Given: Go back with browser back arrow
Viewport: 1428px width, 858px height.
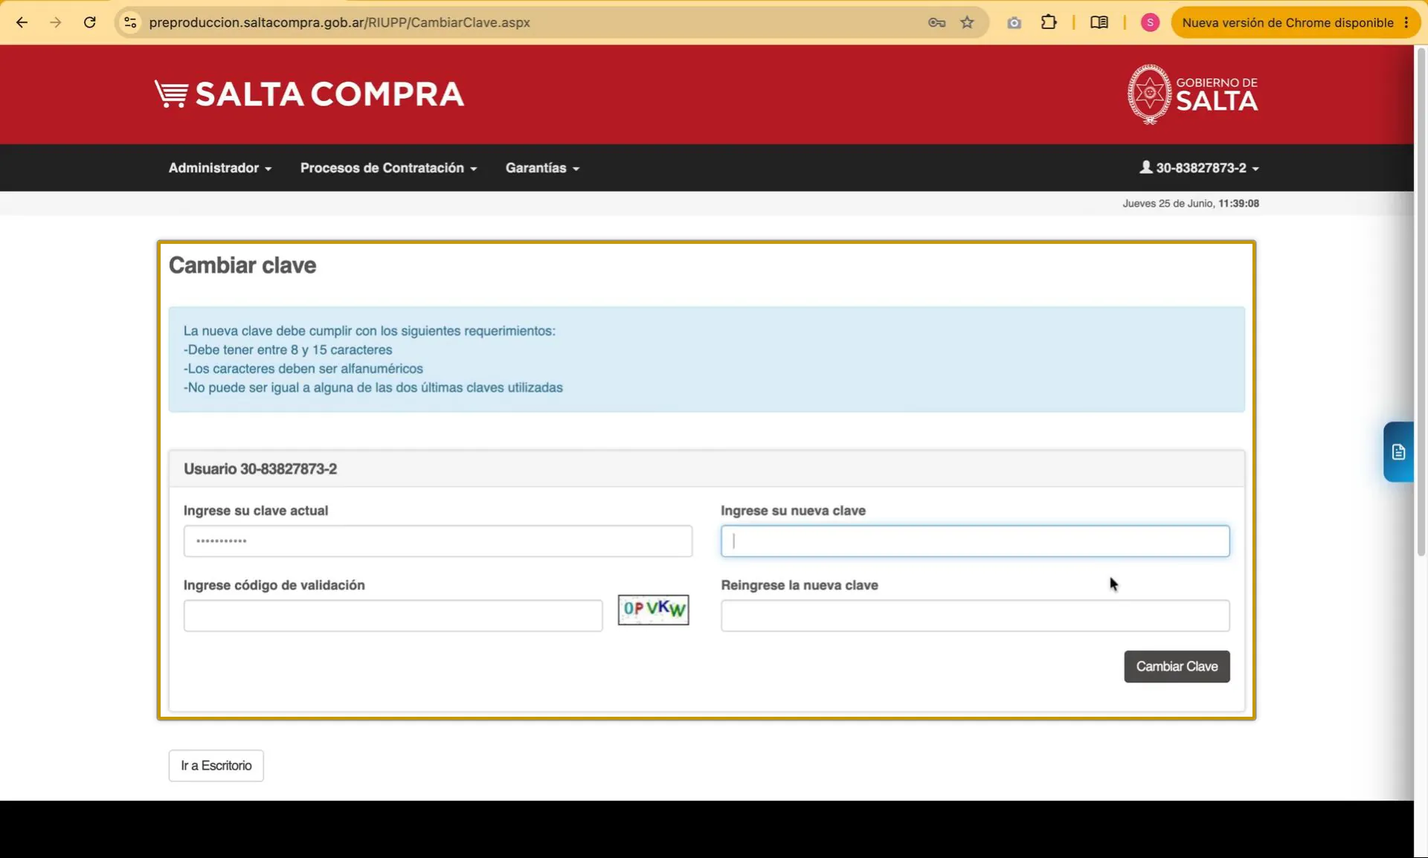Looking at the screenshot, I should pos(22,22).
